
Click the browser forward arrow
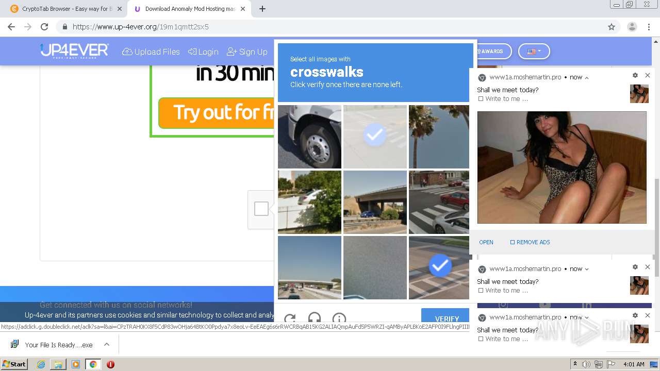click(x=28, y=27)
